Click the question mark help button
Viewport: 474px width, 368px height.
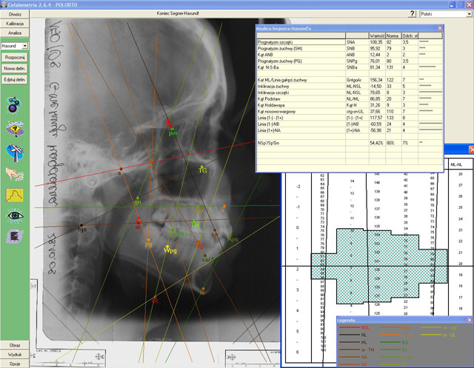coord(413,13)
